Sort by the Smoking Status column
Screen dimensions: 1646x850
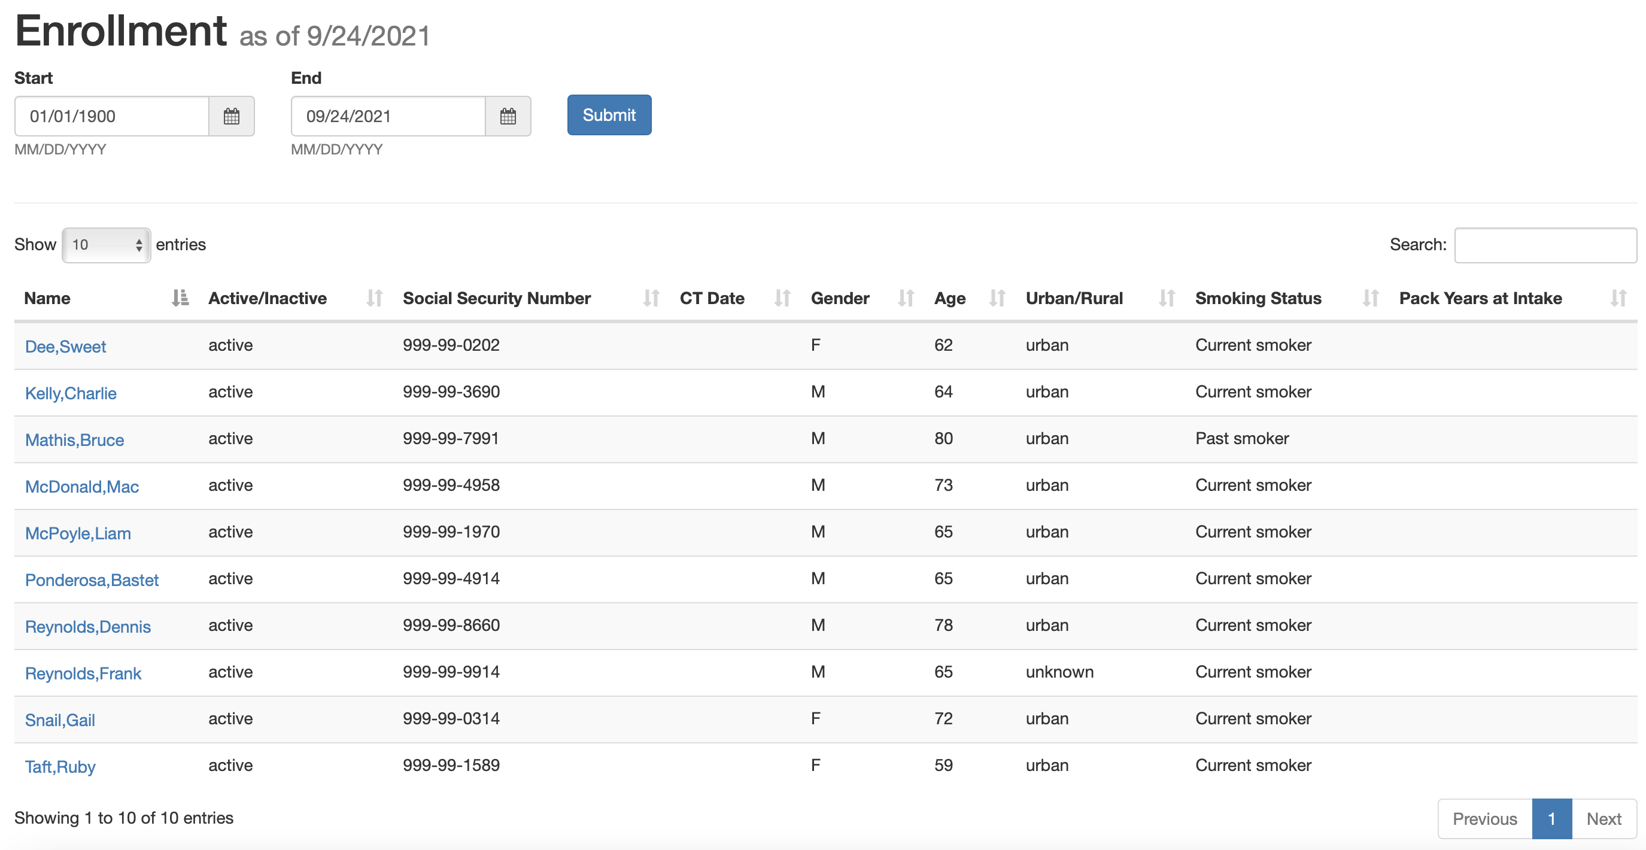click(x=1287, y=299)
